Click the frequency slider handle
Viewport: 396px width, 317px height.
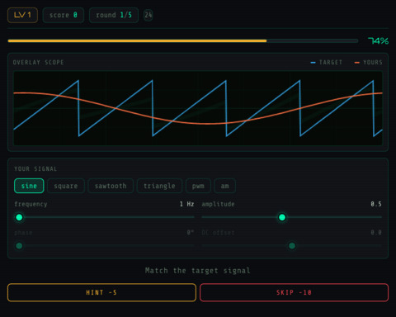(19, 217)
